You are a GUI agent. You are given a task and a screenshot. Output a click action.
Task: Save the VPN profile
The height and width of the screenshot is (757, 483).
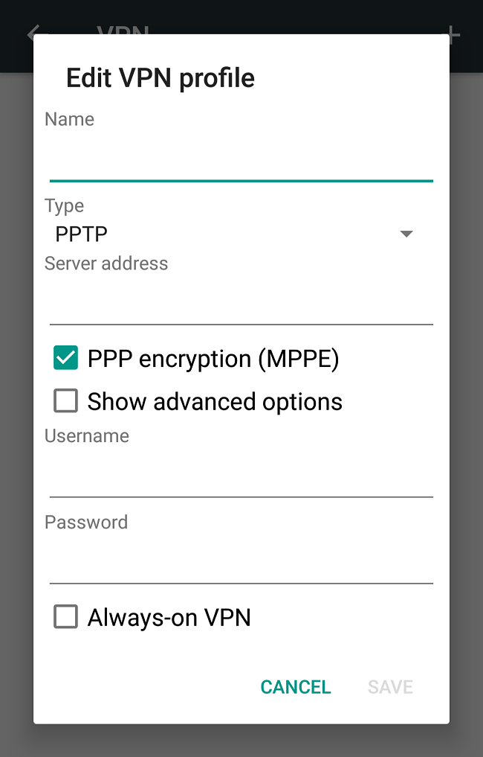click(x=389, y=686)
